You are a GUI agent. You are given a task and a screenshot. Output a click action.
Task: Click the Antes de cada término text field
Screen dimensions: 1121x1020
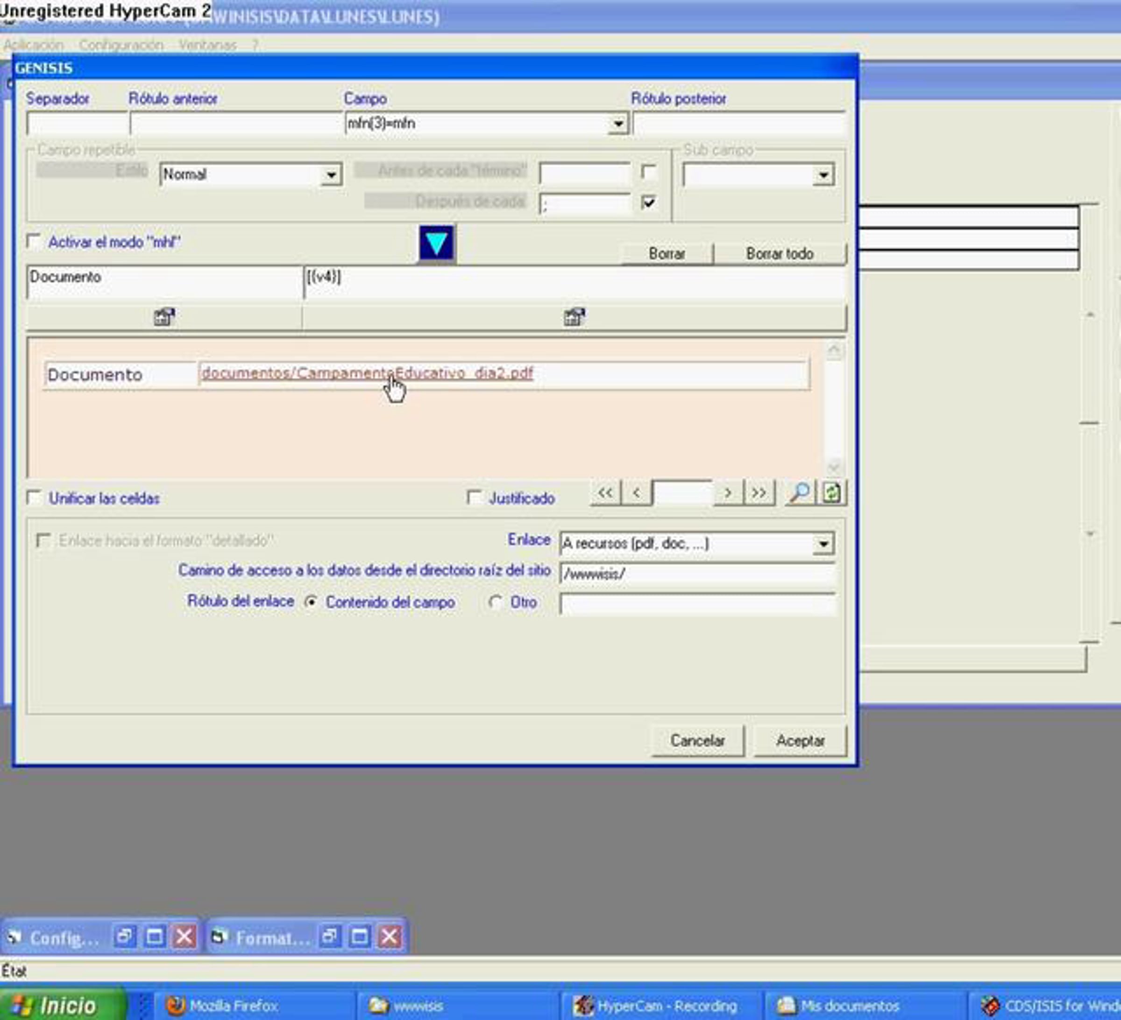(585, 173)
